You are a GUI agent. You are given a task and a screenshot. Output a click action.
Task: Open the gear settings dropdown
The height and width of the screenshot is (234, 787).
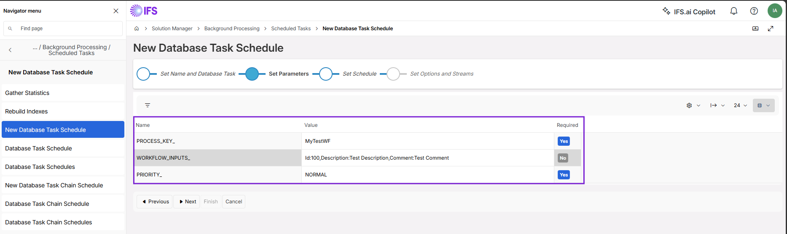coord(693,105)
